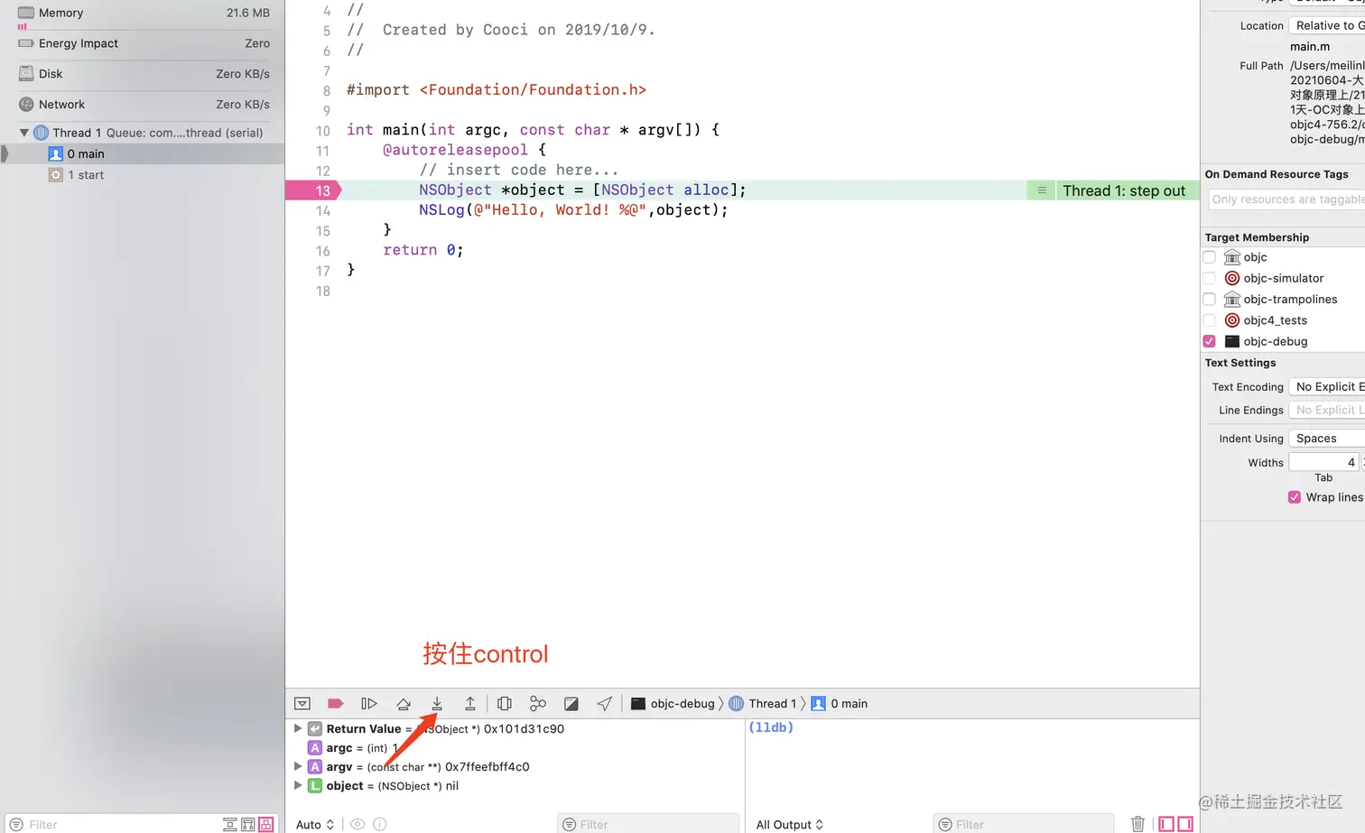This screenshot has width=1365, height=833.
Task: Expand the Return Value variable
Action: click(x=298, y=728)
